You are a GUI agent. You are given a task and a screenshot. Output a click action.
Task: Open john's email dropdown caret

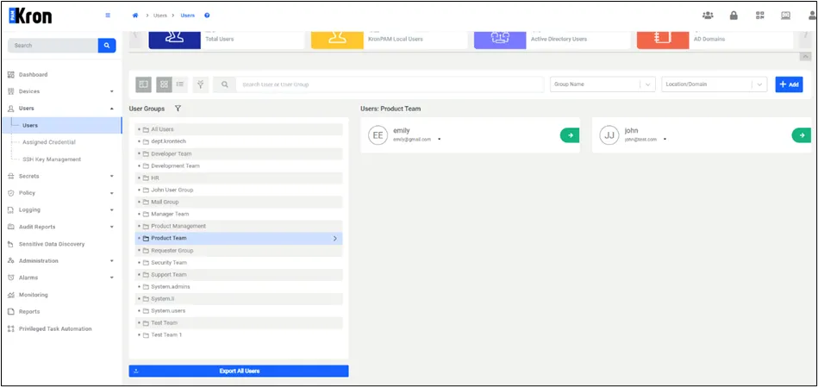click(x=665, y=140)
